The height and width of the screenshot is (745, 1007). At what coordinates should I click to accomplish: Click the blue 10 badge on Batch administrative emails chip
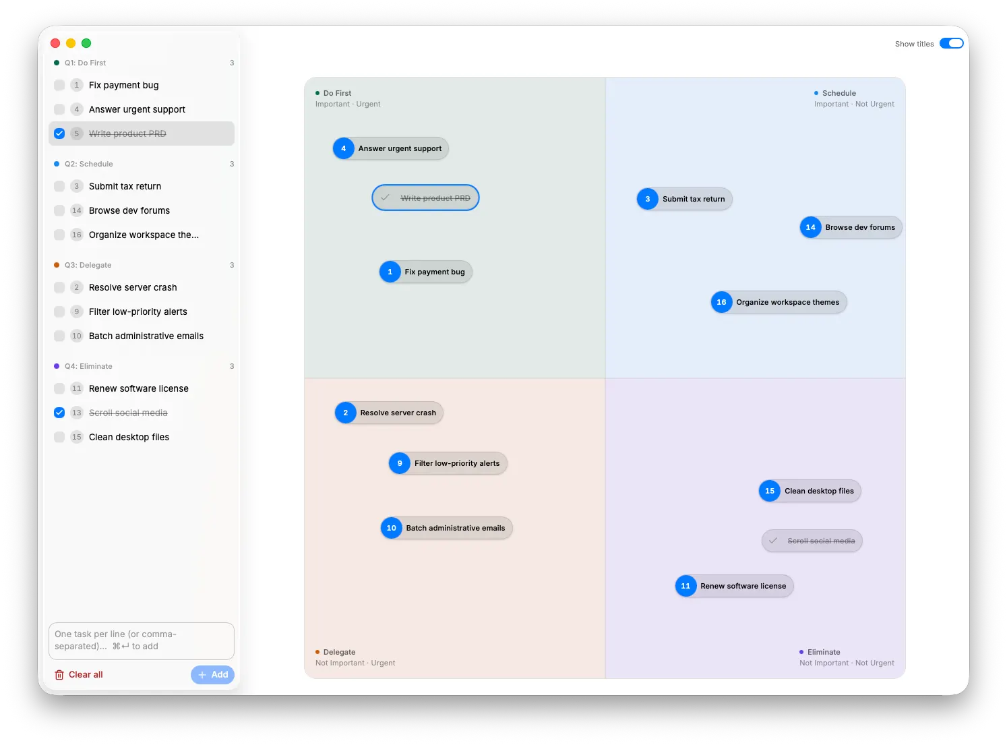click(x=392, y=528)
